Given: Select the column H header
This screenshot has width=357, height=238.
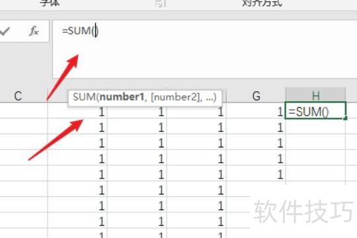Looking at the screenshot, I should (316, 95).
